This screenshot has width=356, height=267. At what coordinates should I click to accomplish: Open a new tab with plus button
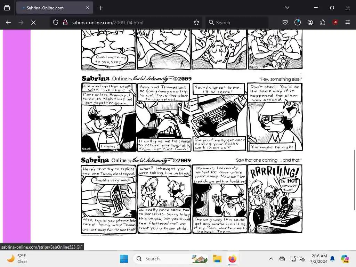pos(100,8)
